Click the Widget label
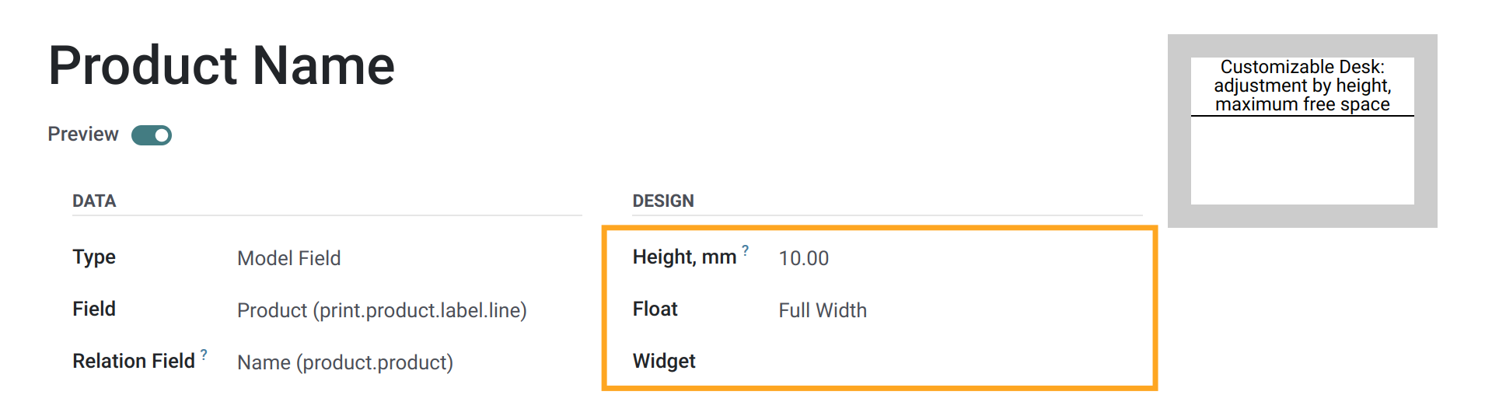The width and height of the screenshot is (1485, 409). pos(664,362)
